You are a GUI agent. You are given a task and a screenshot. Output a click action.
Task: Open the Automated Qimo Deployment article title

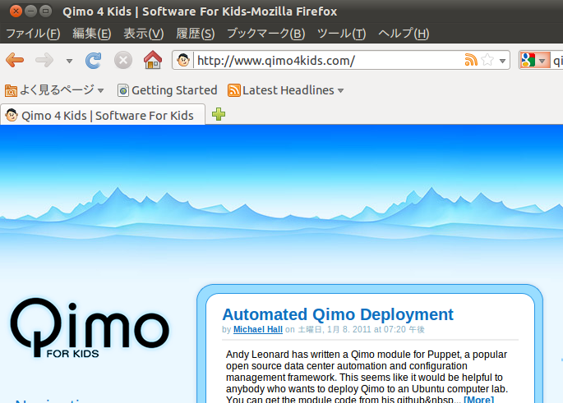pos(338,314)
